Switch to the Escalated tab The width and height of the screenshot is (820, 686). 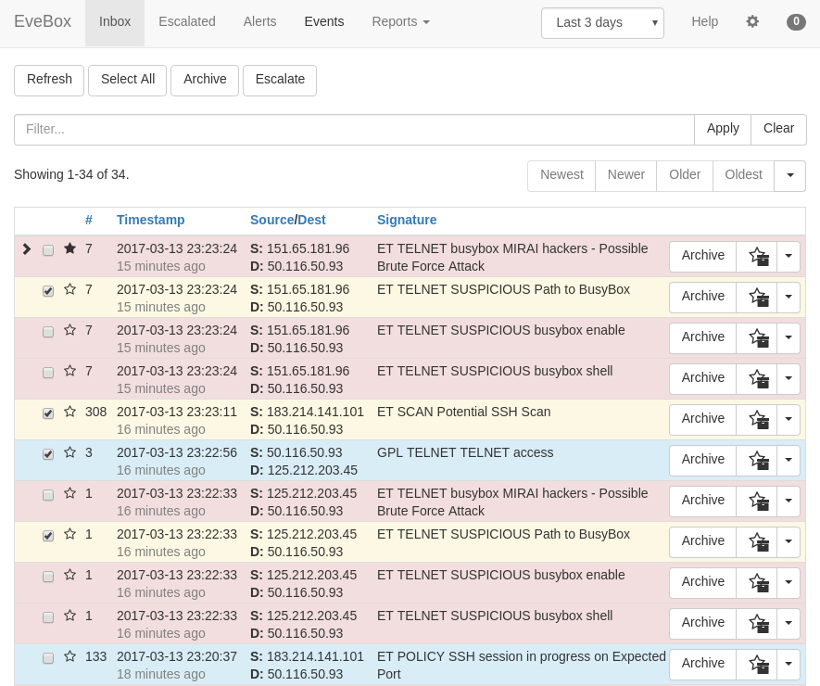coord(186,22)
